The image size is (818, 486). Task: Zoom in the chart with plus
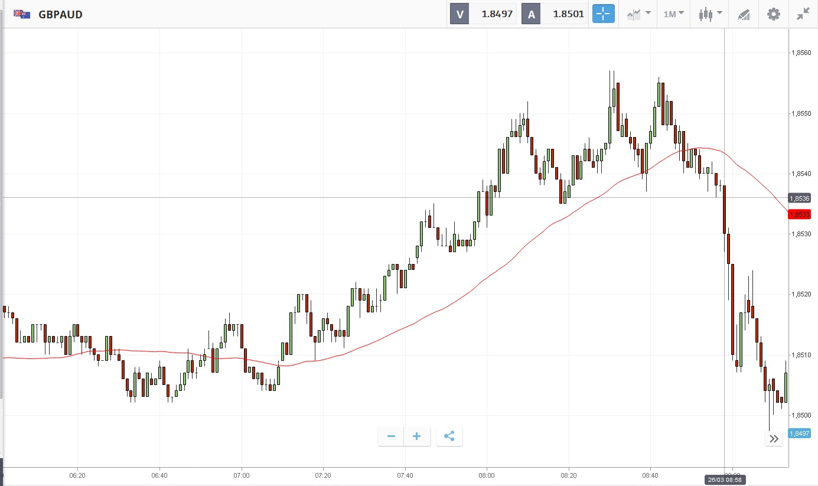(417, 436)
